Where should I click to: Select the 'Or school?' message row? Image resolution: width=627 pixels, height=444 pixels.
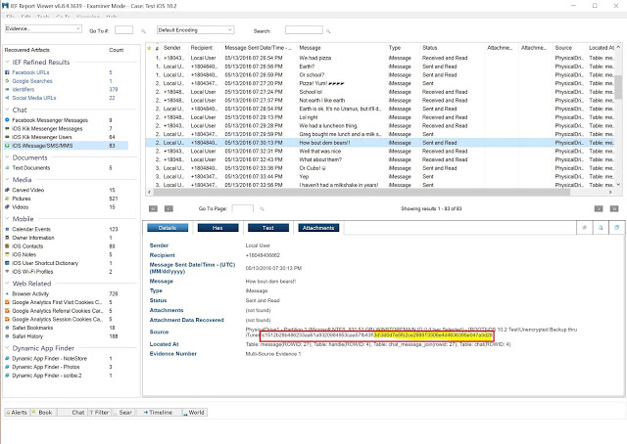(x=380, y=75)
